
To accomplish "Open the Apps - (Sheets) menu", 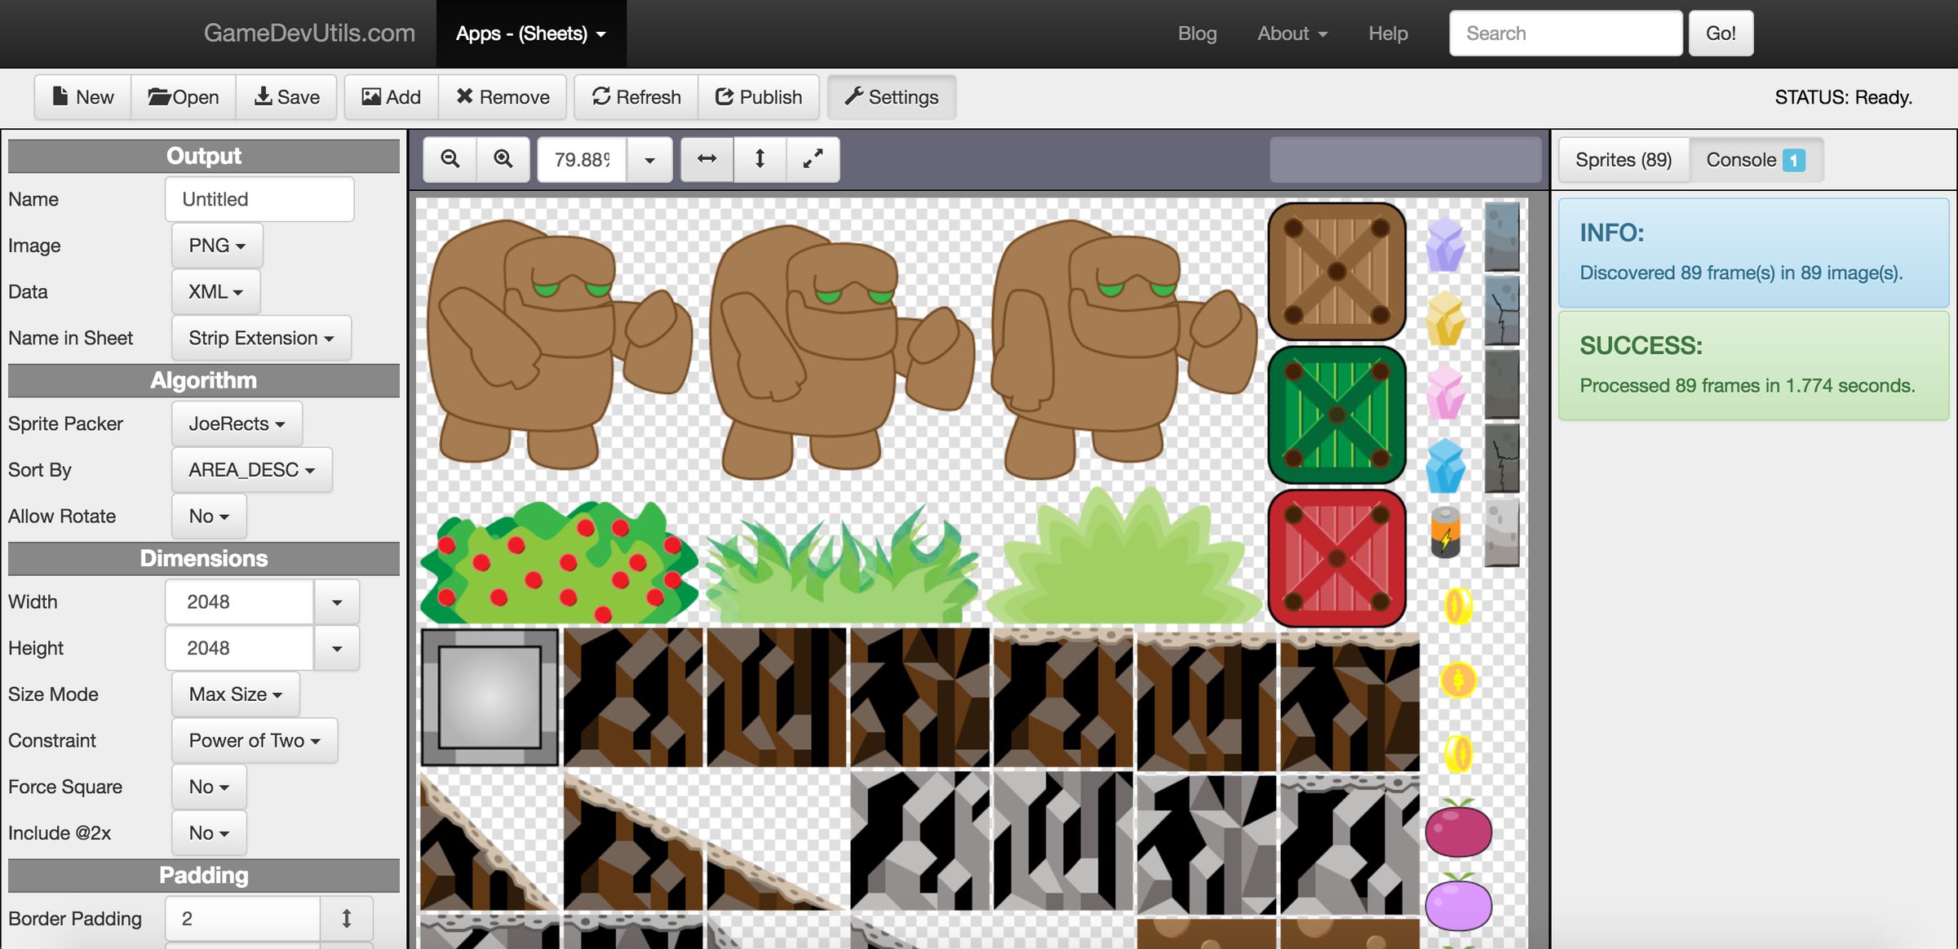I will pos(531,33).
